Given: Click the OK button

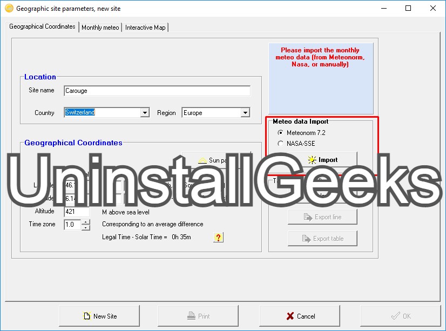Looking at the screenshot, I should [x=401, y=316].
